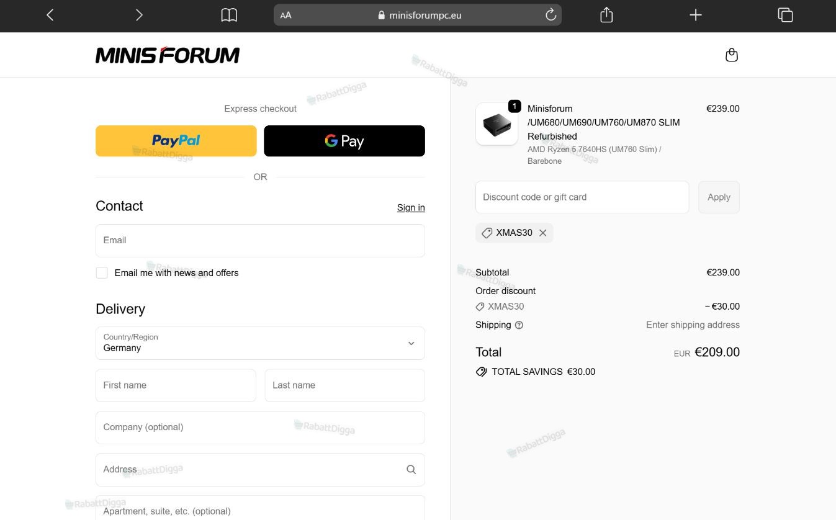Viewport: 836px width, 520px height.
Task: Expand the Country/Region dropdown showing Germany
Action: (260, 343)
